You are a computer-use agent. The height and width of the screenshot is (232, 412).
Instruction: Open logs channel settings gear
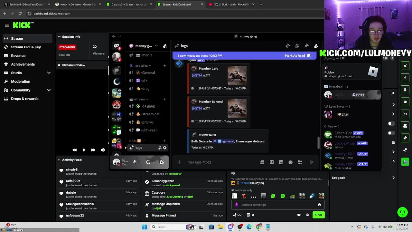165,148
